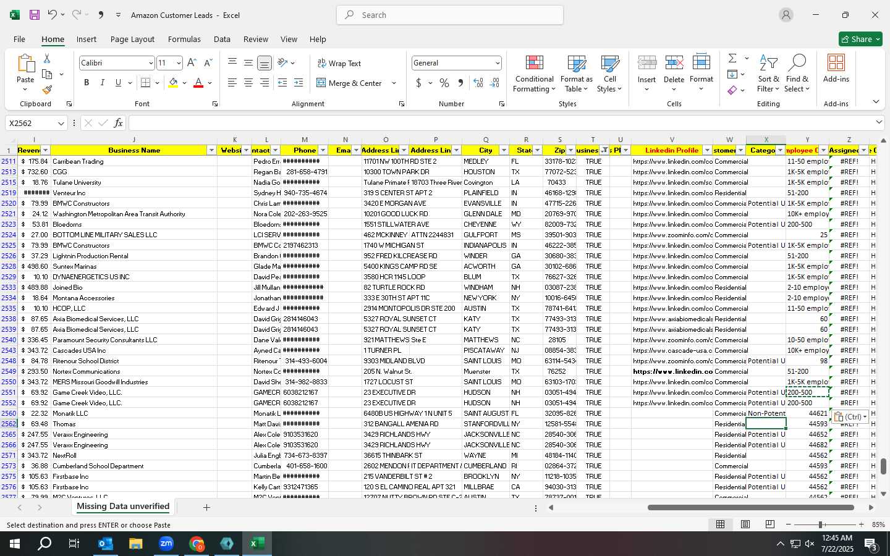This screenshot has height=556, width=890.
Task: Switch to Formulas tab
Action: [184, 39]
